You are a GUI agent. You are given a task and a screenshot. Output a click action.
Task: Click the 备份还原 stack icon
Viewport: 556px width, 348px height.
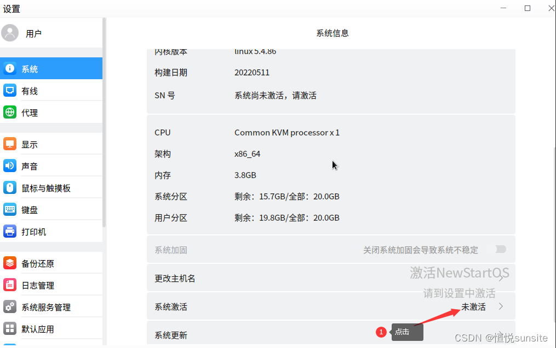point(10,263)
